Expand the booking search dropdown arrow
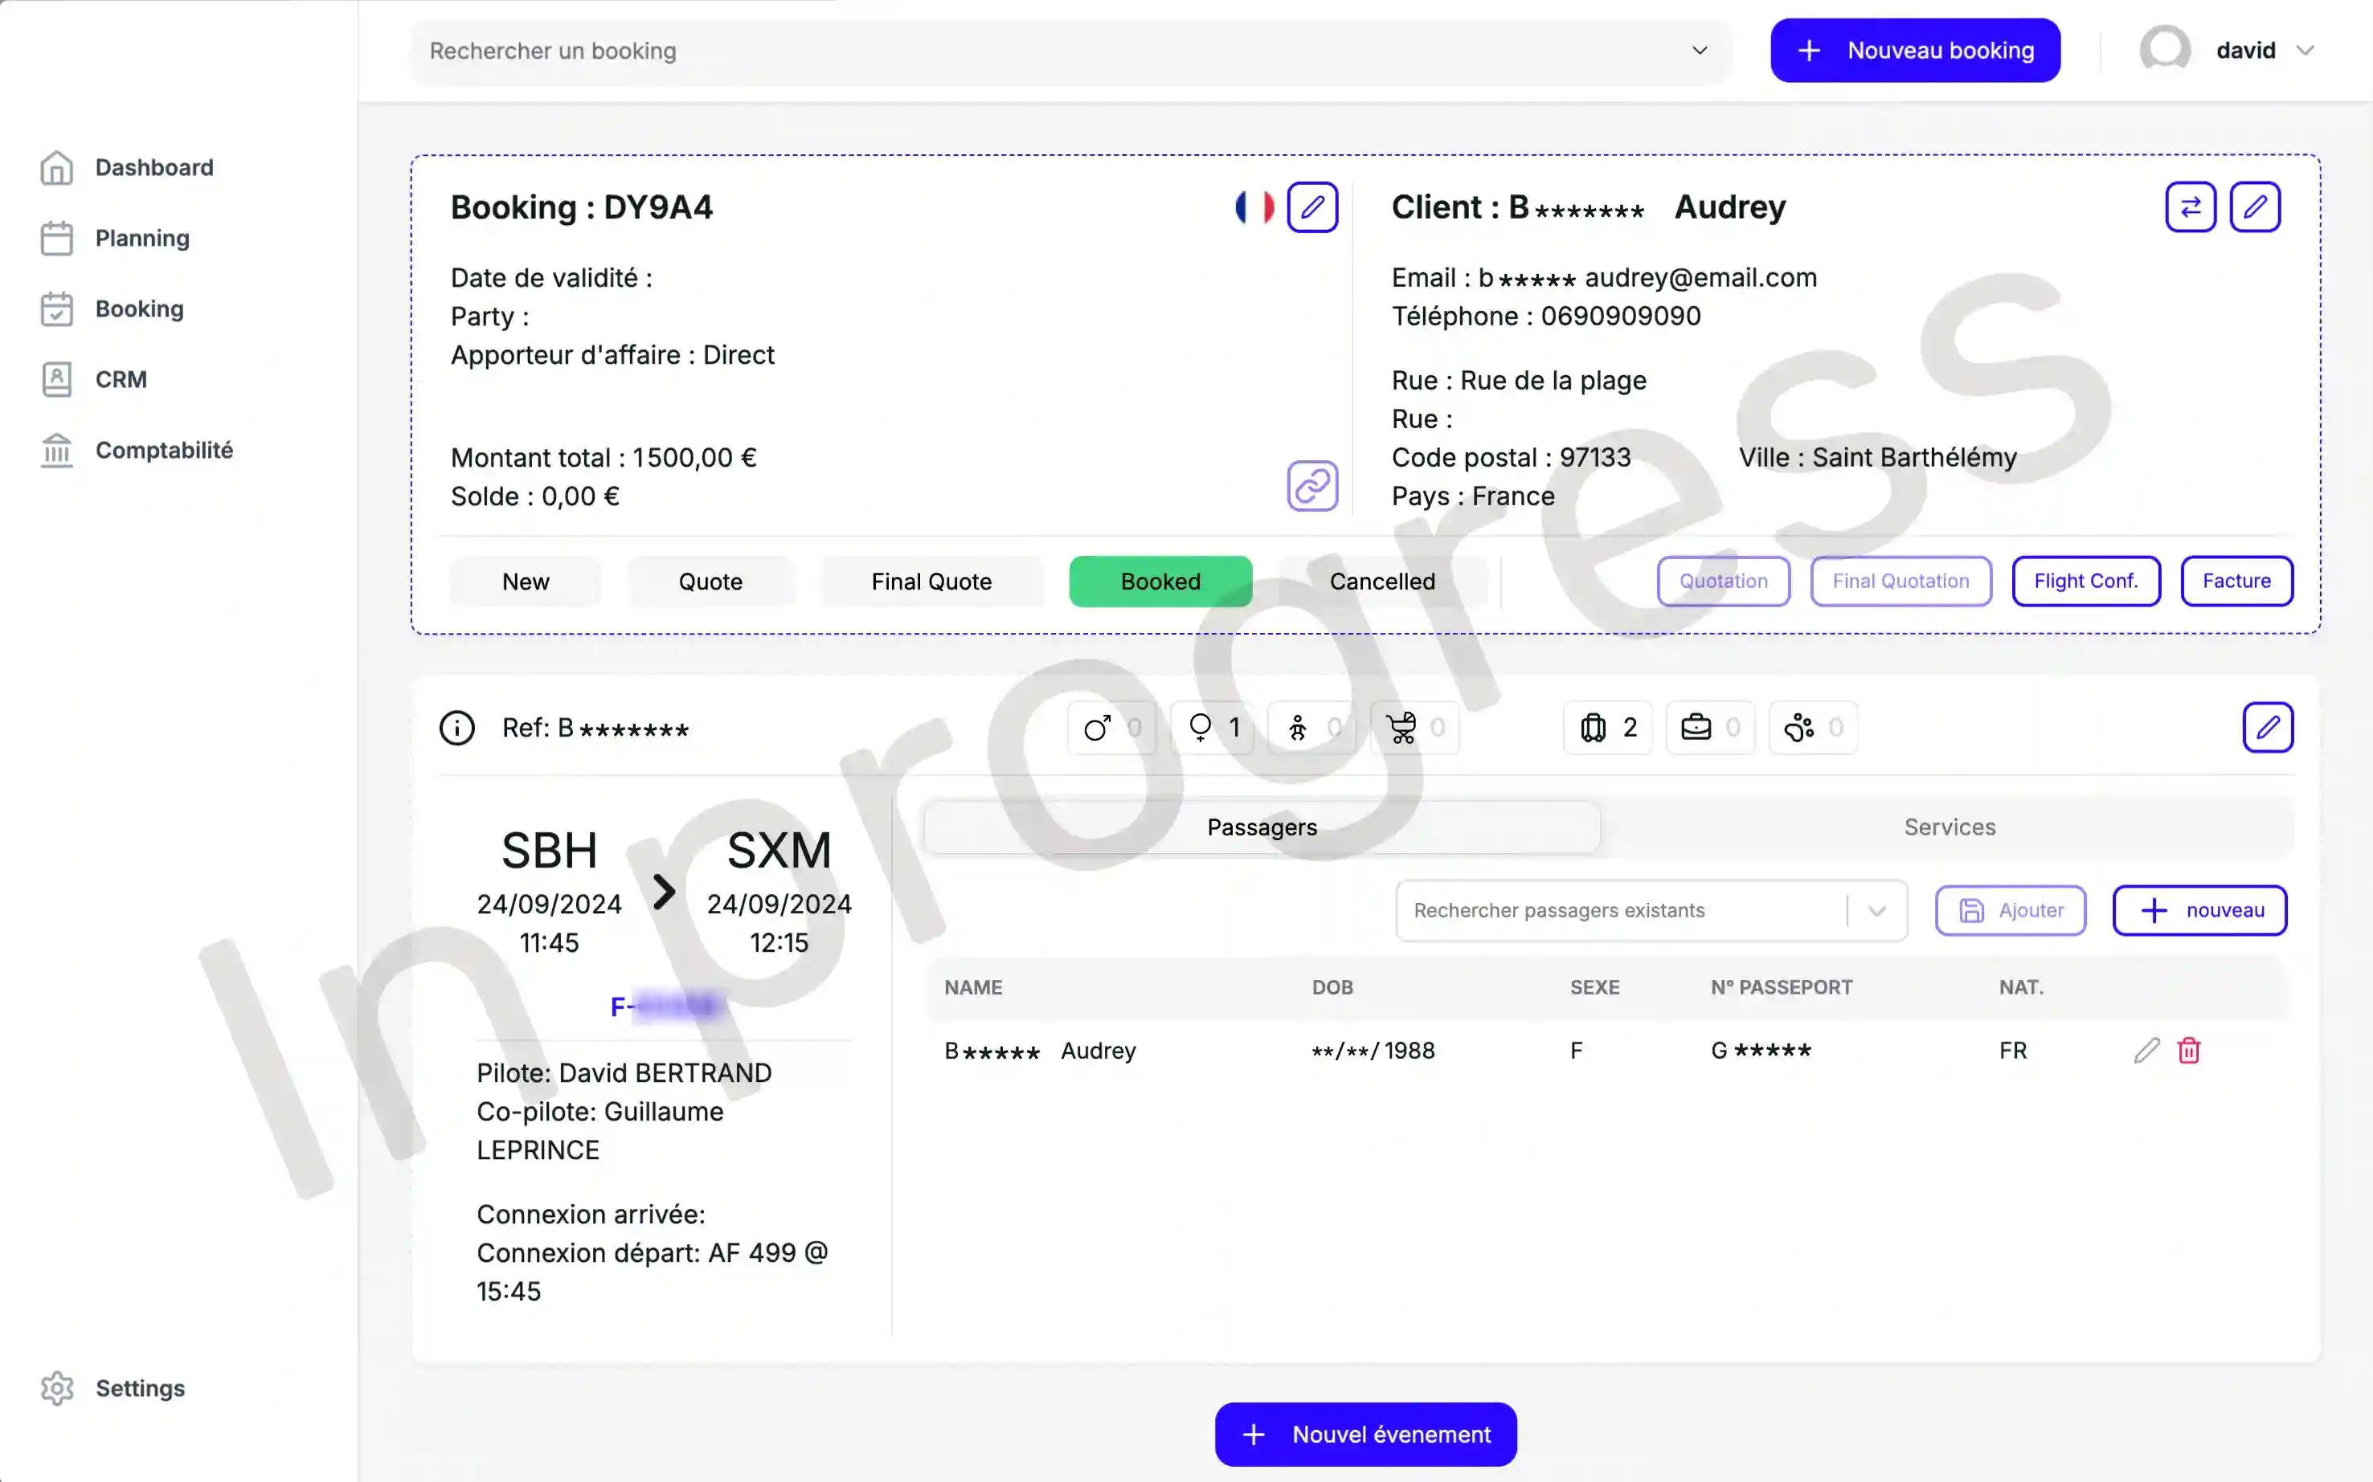 point(1700,51)
